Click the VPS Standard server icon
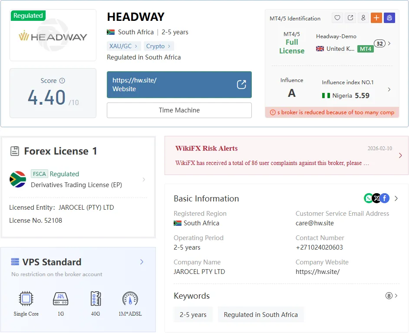Viewport: 409px width, 333px height. (x=15, y=261)
